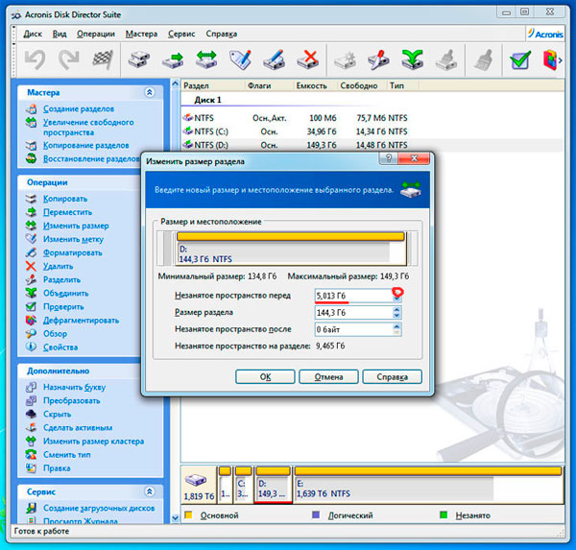Click the Redo toolbar arrow
Image resolution: width=576 pixels, height=550 pixels.
pyautogui.click(x=68, y=60)
